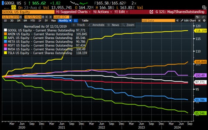The image size is (208, 130).
Task: Select the Max range tab
Action: 54,21
